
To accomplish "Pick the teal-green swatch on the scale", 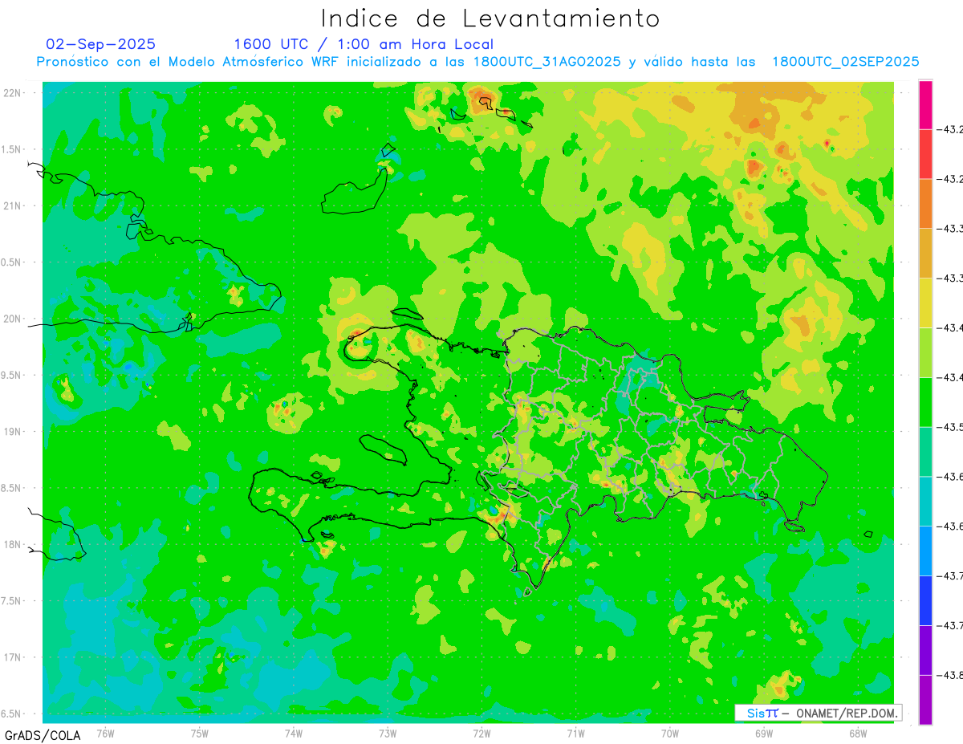I will point(925,451).
